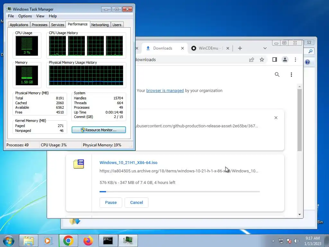Open Task Manager View menu
Viewport: 329px width, 247px height.
40,16
